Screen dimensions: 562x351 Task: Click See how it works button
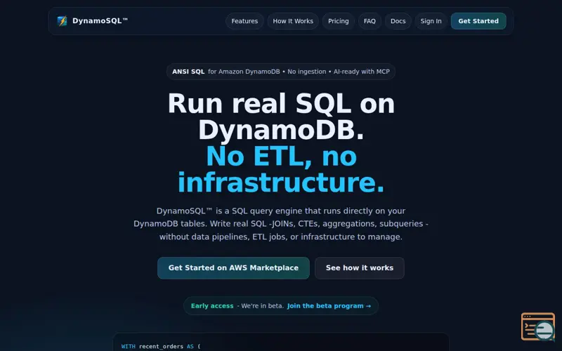click(x=360, y=268)
